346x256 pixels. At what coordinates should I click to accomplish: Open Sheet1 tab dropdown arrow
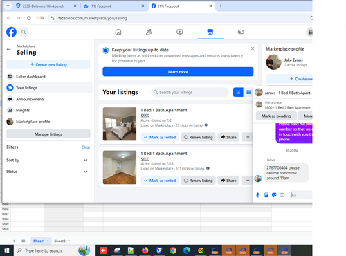[x=48, y=241]
